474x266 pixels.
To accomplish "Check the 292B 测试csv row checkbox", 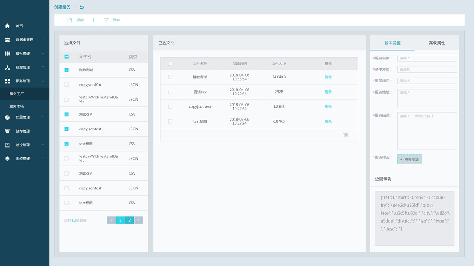I will coord(170,92).
